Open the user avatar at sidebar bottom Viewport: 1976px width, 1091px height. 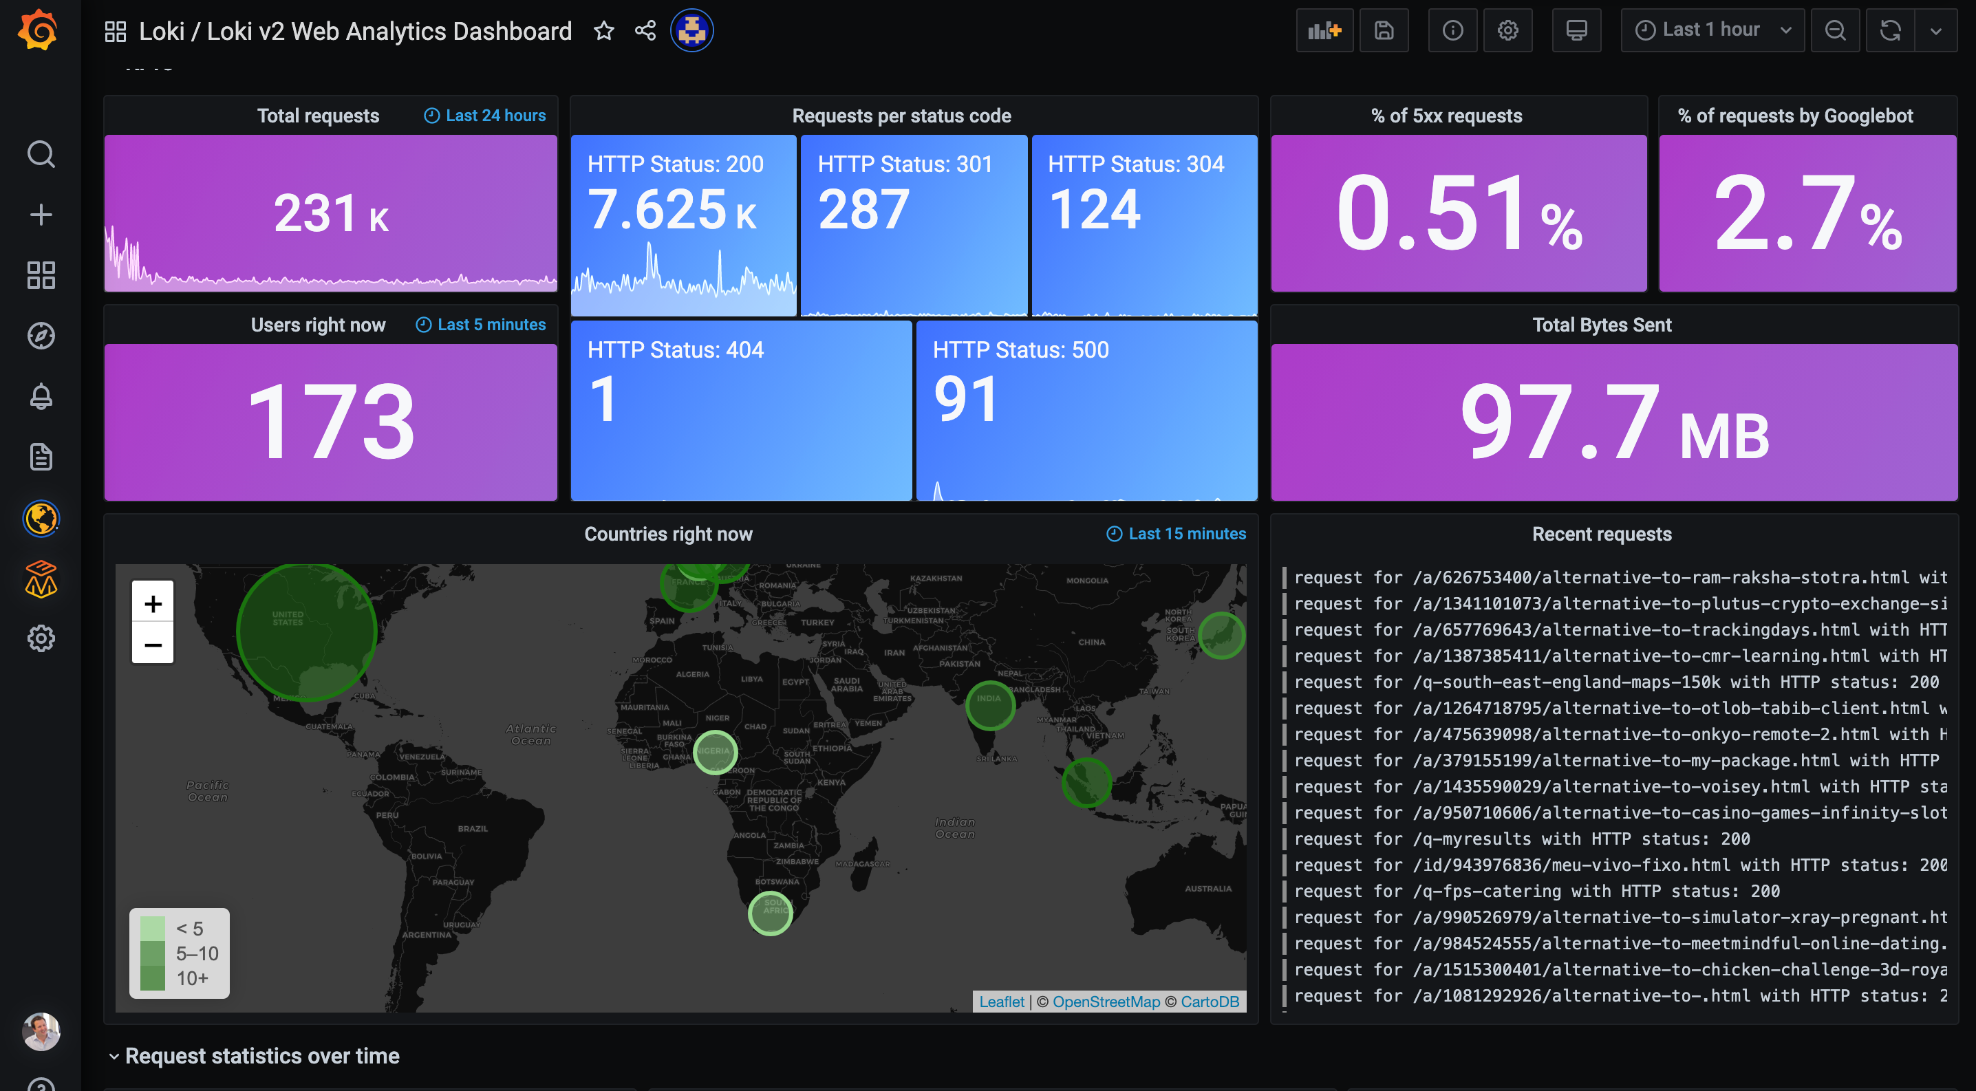point(41,1031)
